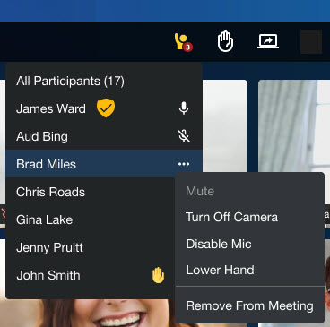Select James Ward in participants list
Viewport: 330px width, 327px height.
click(51, 108)
